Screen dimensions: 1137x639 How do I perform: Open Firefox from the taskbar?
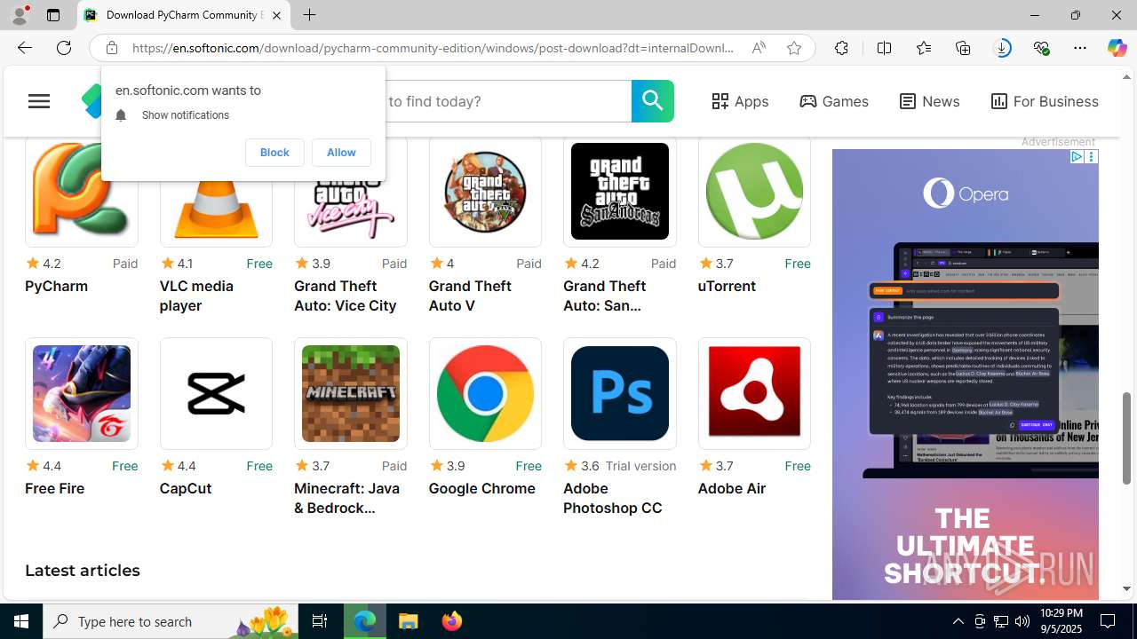pyautogui.click(x=452, y=621)
